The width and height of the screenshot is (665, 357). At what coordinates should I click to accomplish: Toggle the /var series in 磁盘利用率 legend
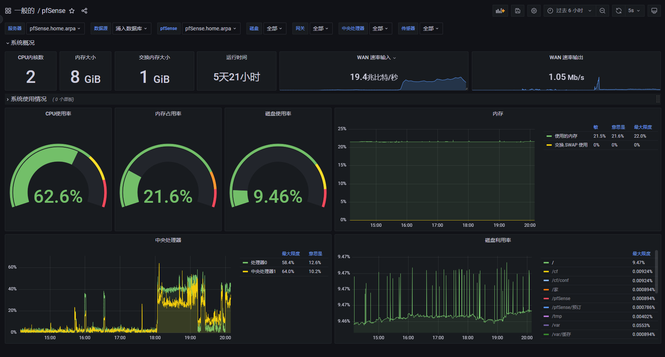coord(555,325)
